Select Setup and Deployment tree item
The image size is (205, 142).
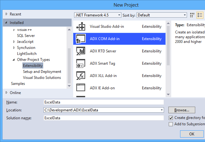tap(42, 72)
